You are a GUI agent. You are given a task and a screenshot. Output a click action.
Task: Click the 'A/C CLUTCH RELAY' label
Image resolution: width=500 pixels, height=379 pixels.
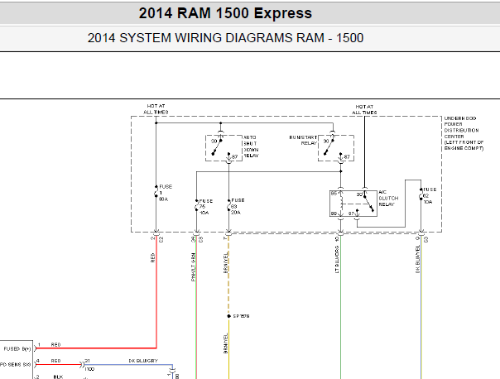[x=388, y=199]
